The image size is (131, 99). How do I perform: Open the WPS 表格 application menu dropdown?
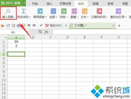pos(24,3)
